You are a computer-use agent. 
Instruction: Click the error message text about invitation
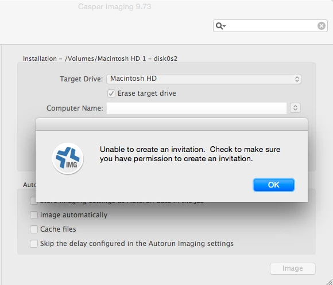[x=190, y=154]
